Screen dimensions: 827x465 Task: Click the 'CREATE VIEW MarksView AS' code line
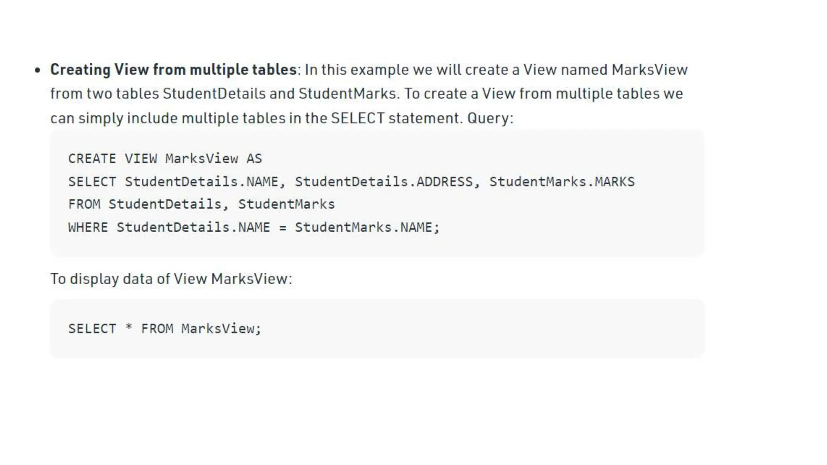165,159
